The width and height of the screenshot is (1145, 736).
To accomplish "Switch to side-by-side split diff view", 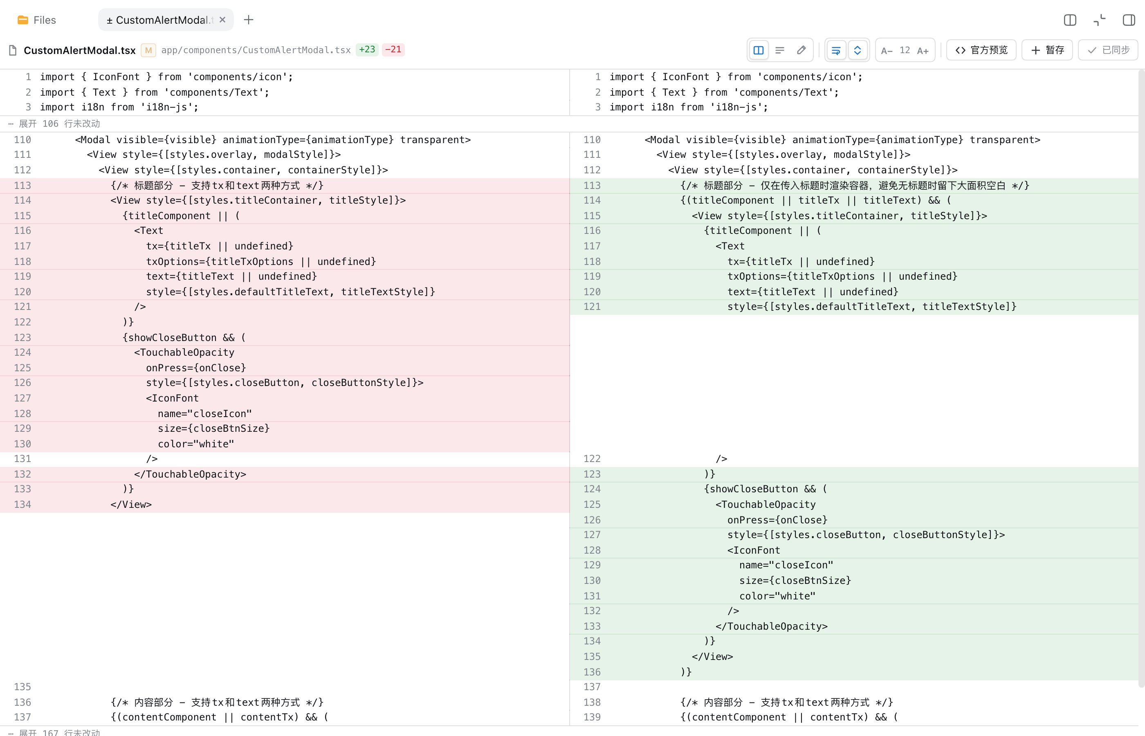I will pyautogui.click(x=759, y=50).
